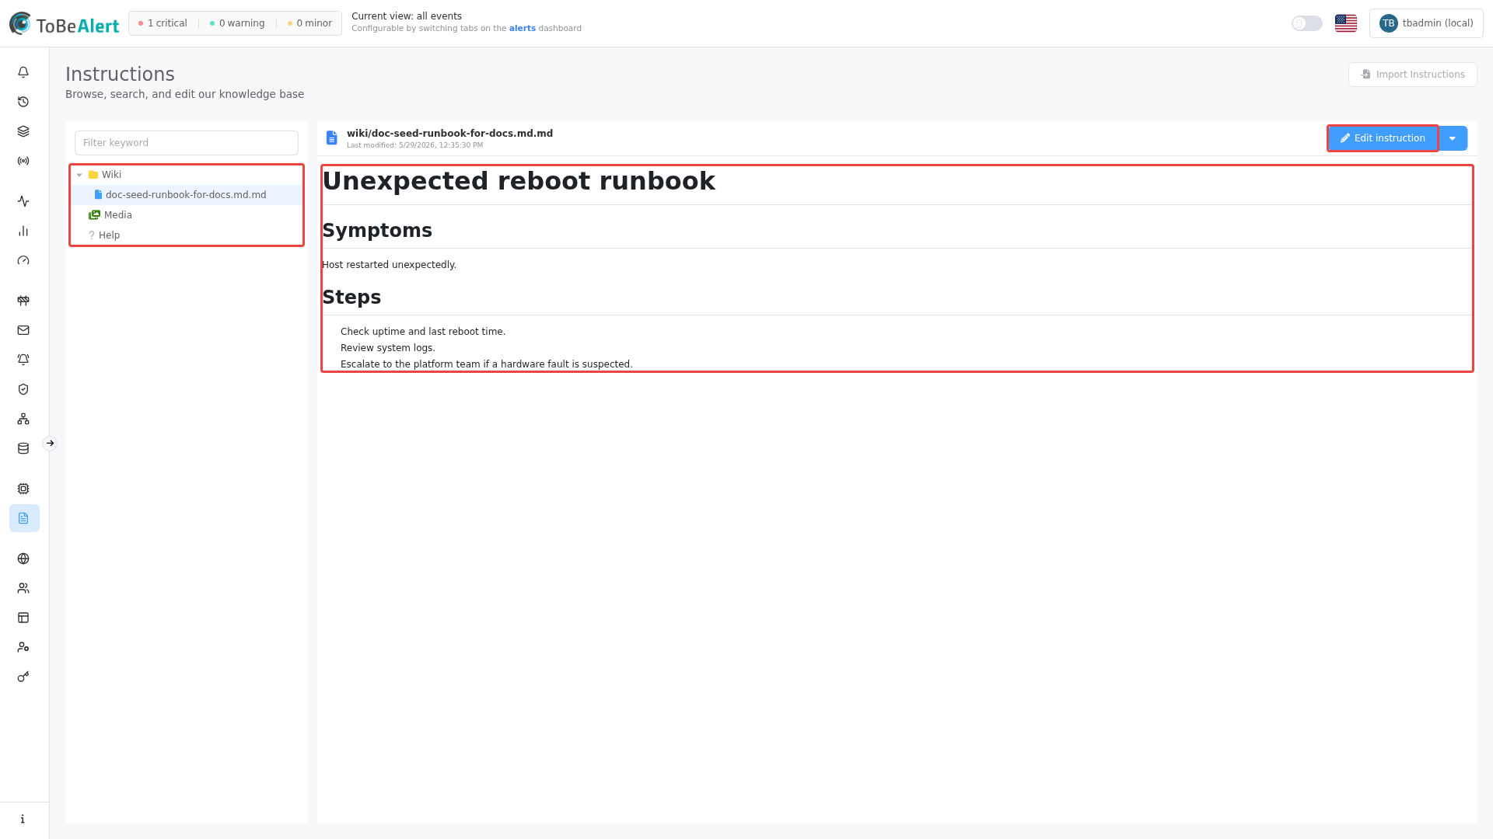Open the info icon at sidebar bottom
Viewport: 1493px width, 839px height.
point(23,819)
